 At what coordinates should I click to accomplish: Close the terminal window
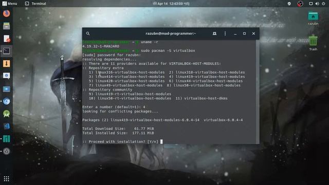coord(253,33)
